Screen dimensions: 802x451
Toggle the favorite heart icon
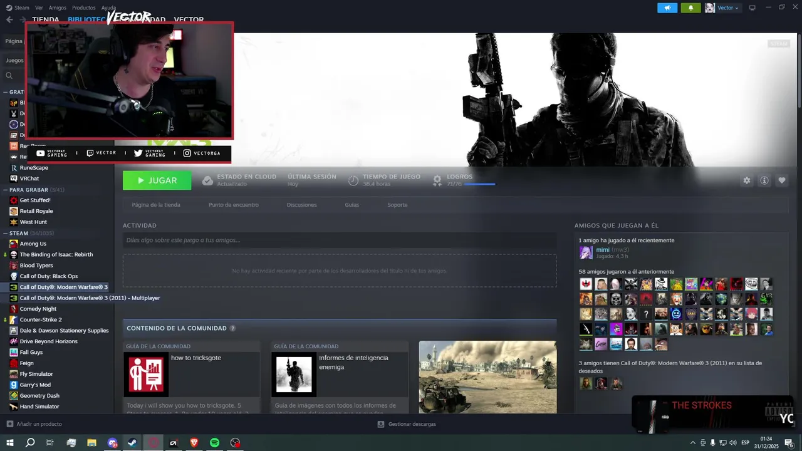click(782, 180)
